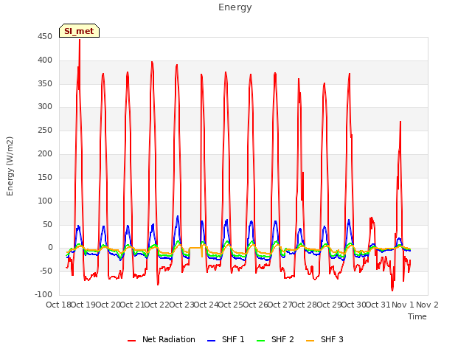Click the Time x-axis label

click(417, 316)
